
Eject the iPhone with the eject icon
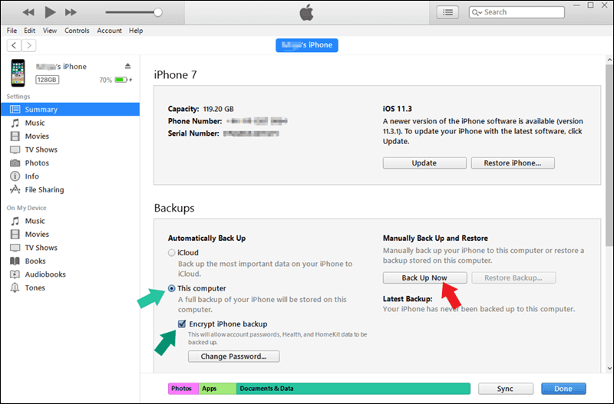click(x=127, y=66)
